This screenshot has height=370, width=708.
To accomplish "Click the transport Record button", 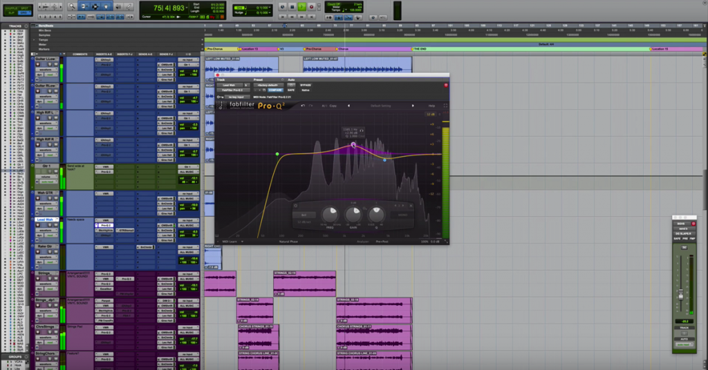I will click(x=311, y=7).
